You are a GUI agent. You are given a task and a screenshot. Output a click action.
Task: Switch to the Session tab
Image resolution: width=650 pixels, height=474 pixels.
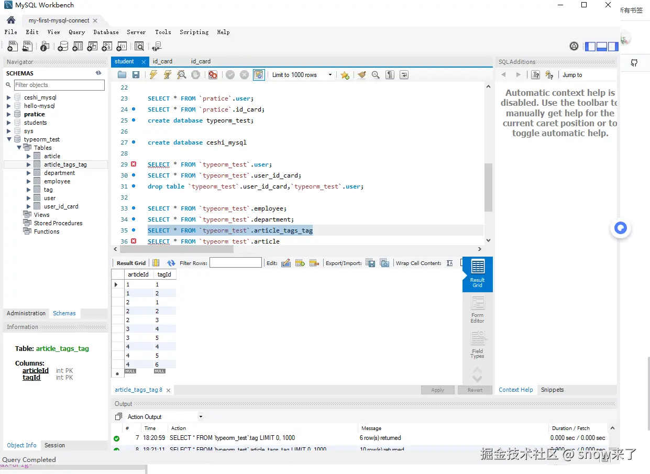tap(54, 445)
